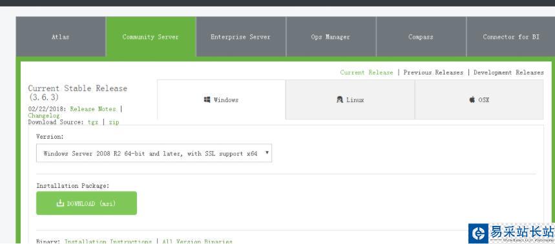
Task: Click the 02/22/2018 release date
Action: point(47,109)
